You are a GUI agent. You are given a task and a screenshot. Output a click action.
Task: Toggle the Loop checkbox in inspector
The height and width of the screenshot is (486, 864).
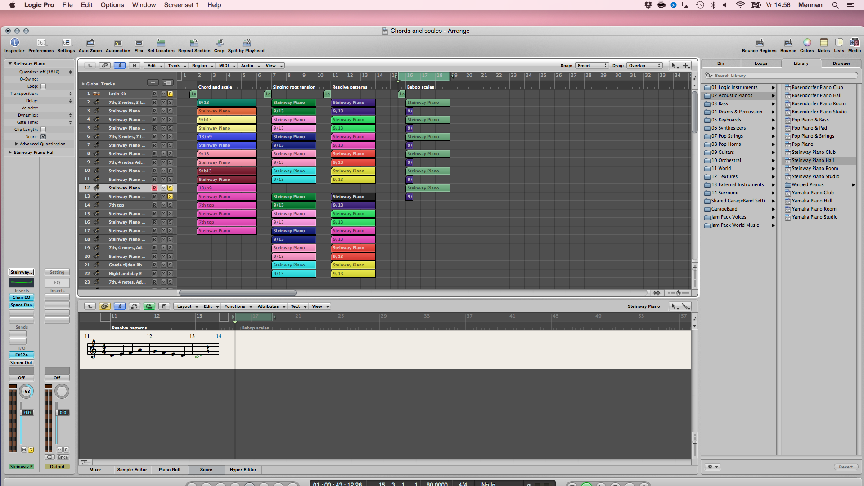[43, 86]
